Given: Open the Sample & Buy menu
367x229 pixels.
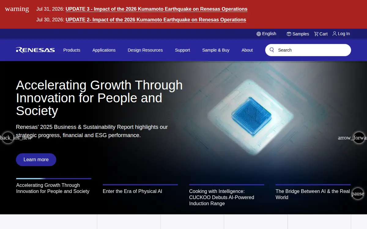Looking at the screenshot, I should click(216, 50).
